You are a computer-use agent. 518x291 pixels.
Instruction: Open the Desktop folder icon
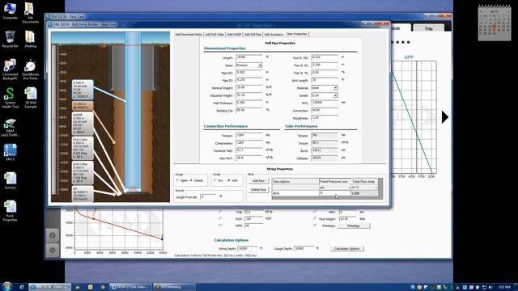pos(30,40)
